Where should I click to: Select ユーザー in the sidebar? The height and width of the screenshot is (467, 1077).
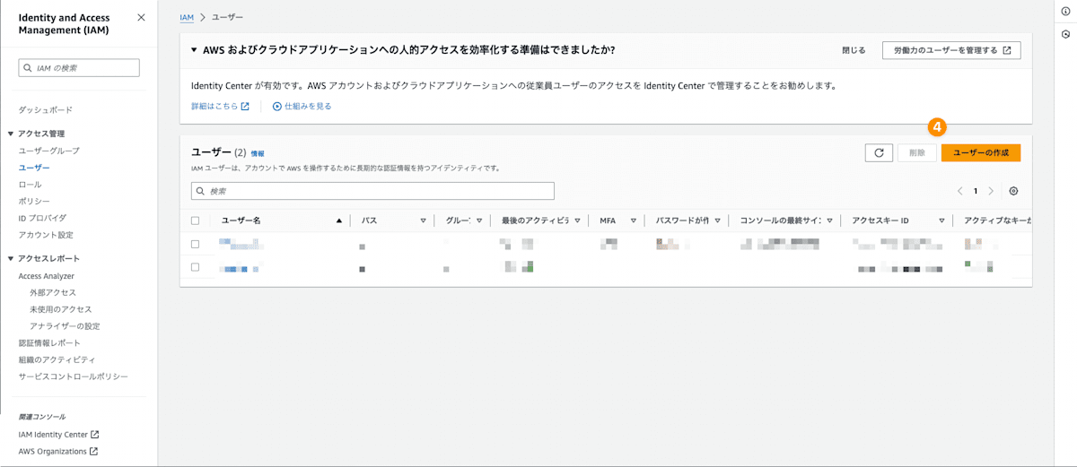tap(34, 168)
